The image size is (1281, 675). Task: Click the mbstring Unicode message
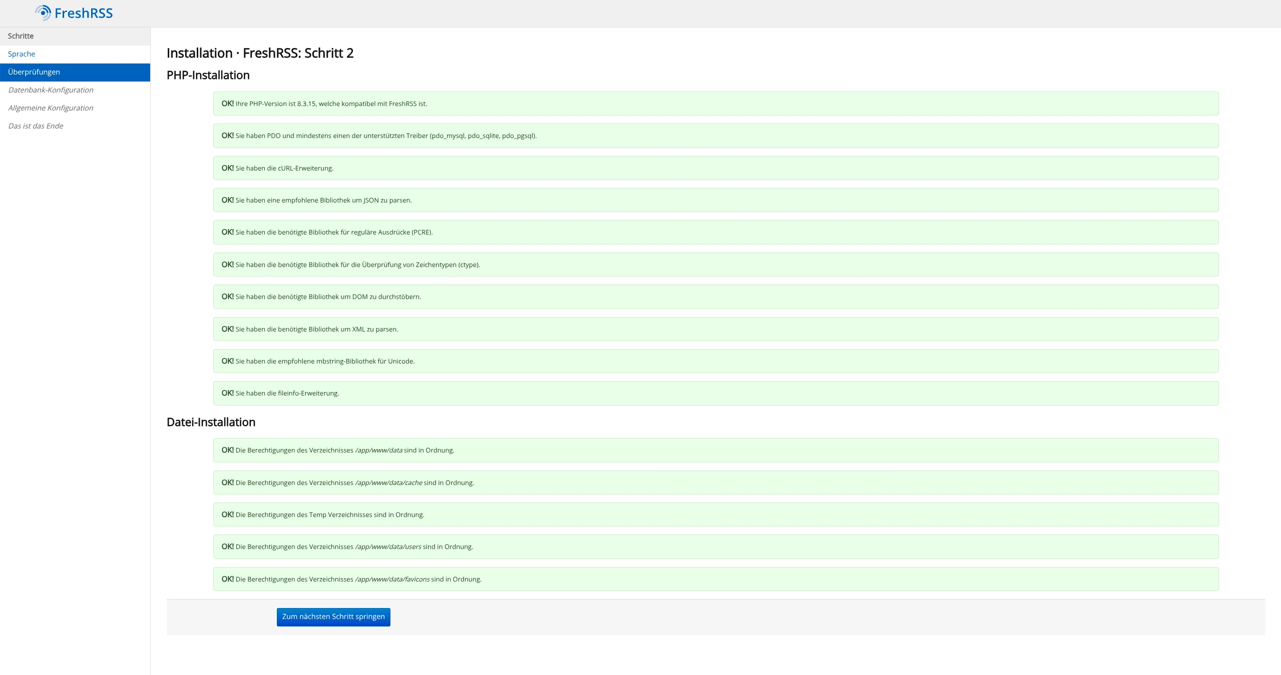tap(716, 361)
